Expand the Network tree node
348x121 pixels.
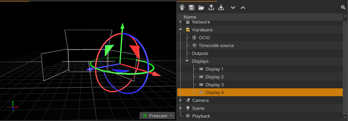pos(180,22)
